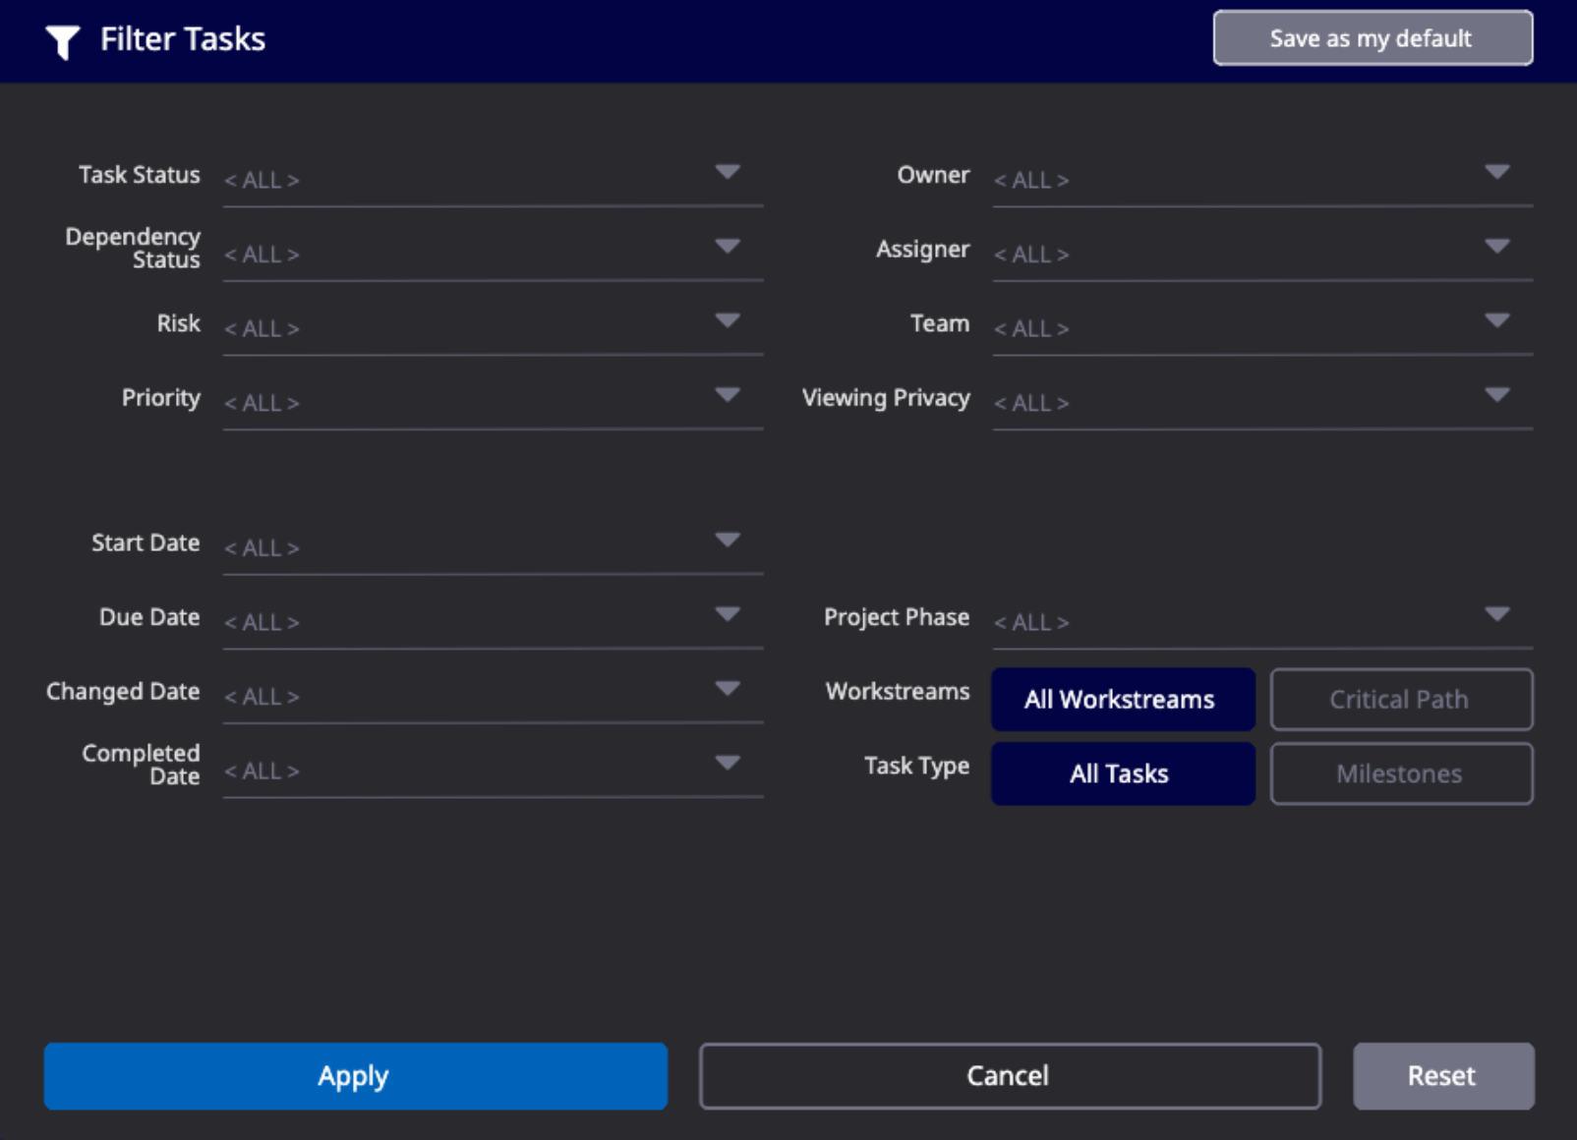Open the Team dropdown arrow
Viewport: 1577px width, 1140px height.
pos(1496,320)
